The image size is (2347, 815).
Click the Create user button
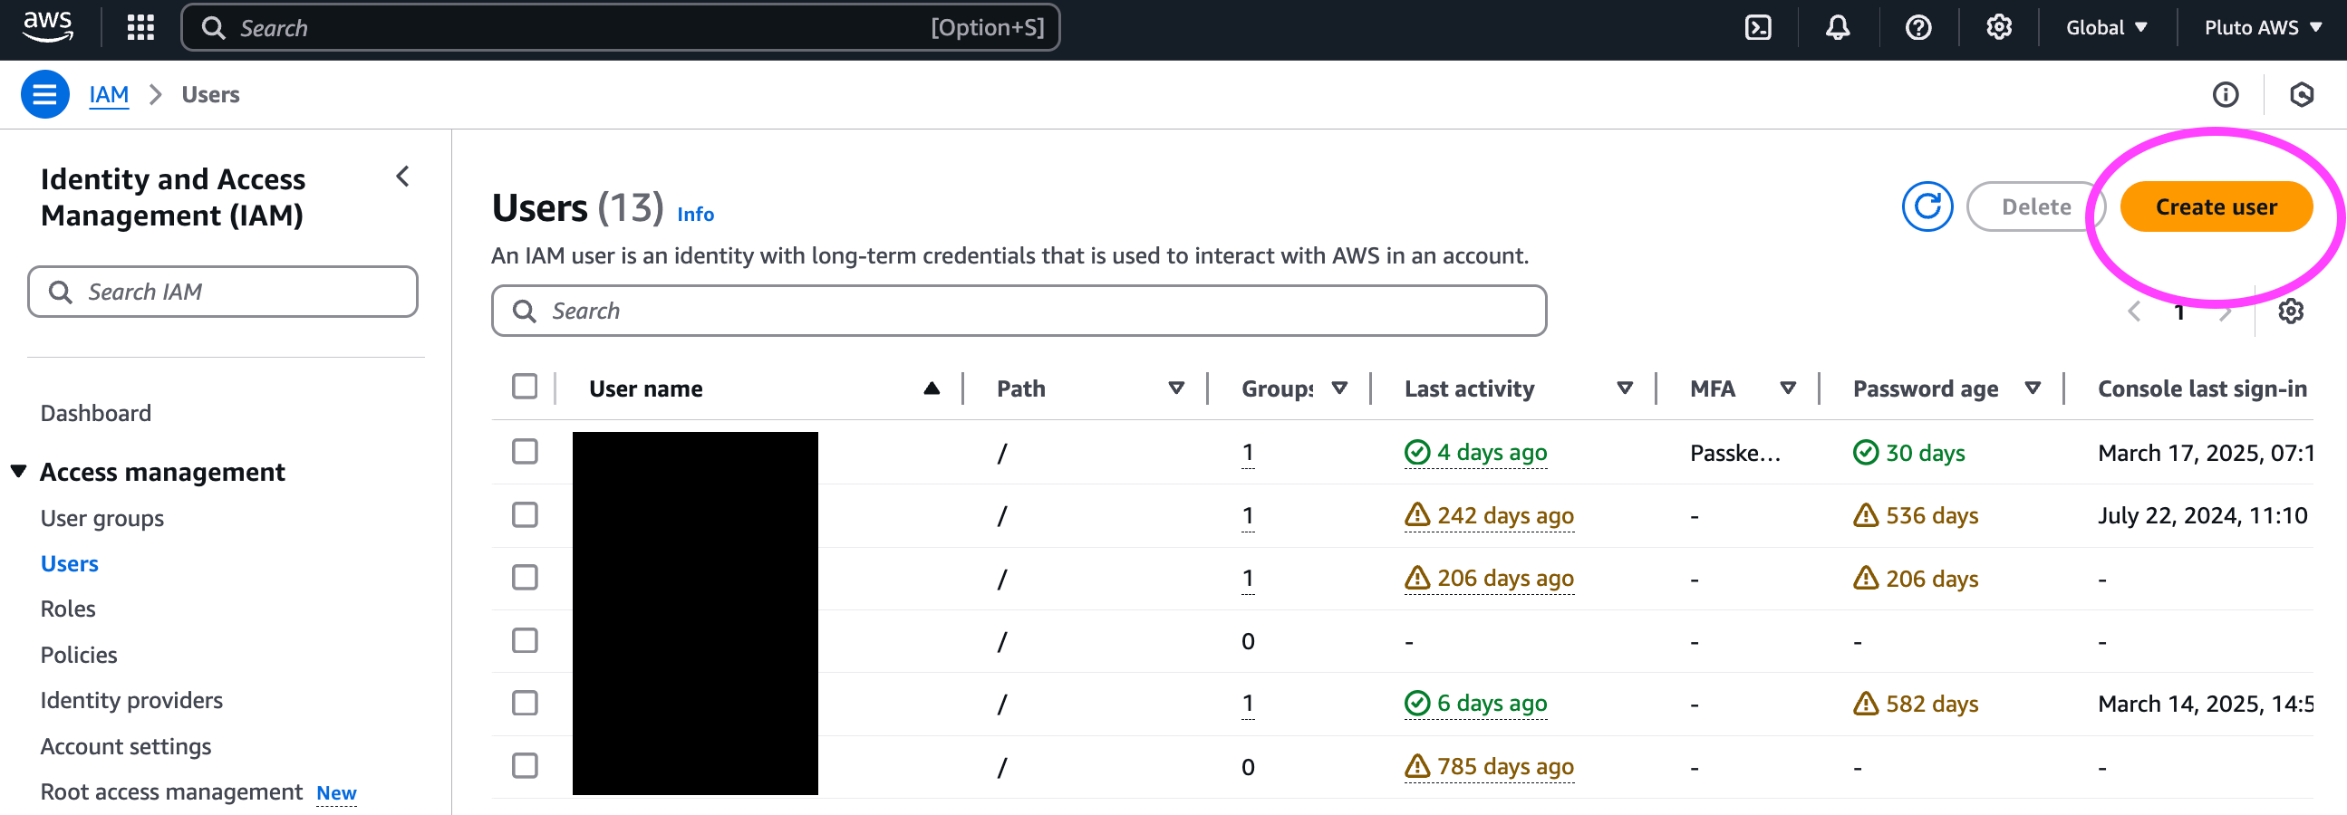pos(2216,206)
